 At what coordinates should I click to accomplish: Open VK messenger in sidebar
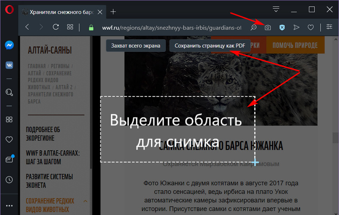pyautogui.click(x=9, y=65)
